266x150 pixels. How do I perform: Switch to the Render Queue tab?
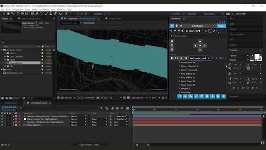coord(11,103)
